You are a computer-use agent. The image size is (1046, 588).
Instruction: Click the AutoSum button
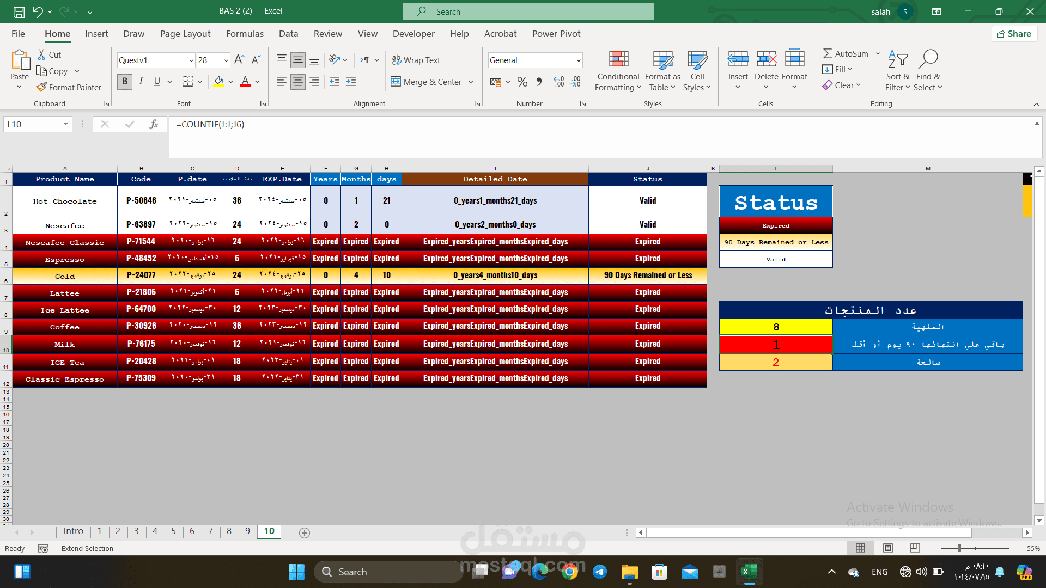(848, 53)
